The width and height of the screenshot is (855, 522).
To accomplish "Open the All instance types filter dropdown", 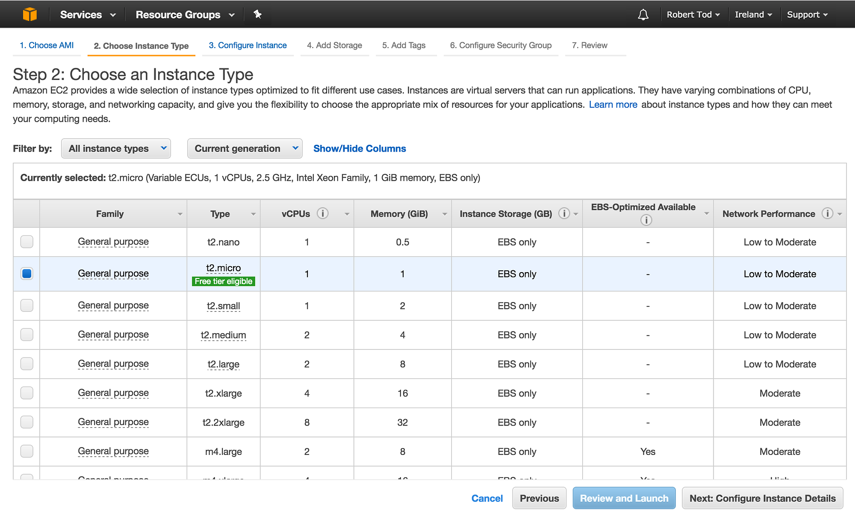I will [116, 149].
